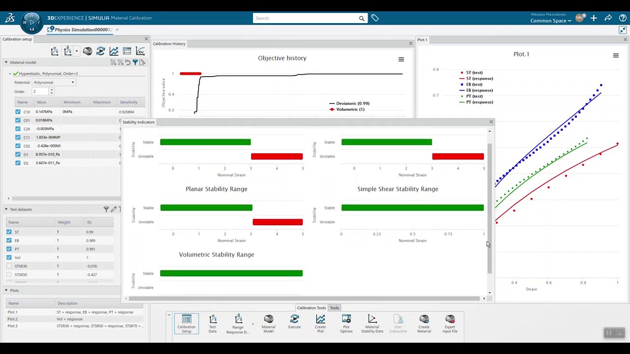
Task: Open Plot.1 chart hamburger menu
Action: (616, 56)
